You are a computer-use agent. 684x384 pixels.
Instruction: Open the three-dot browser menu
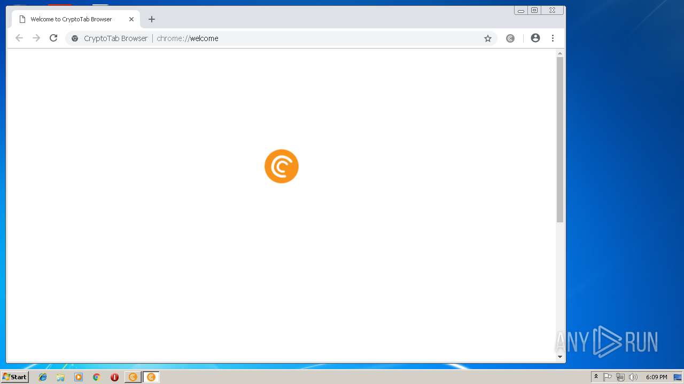(553, 38)
